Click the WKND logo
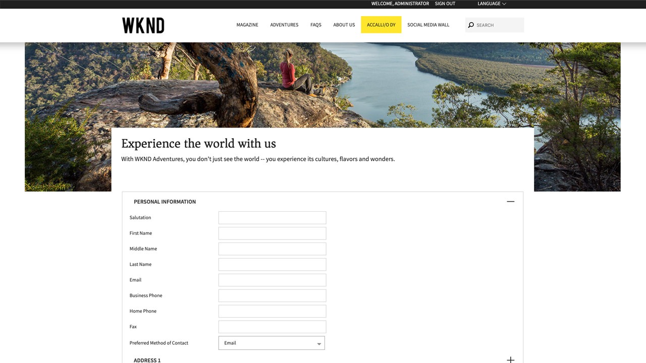This screenshot has width=646, height=363. click(143, 25)
